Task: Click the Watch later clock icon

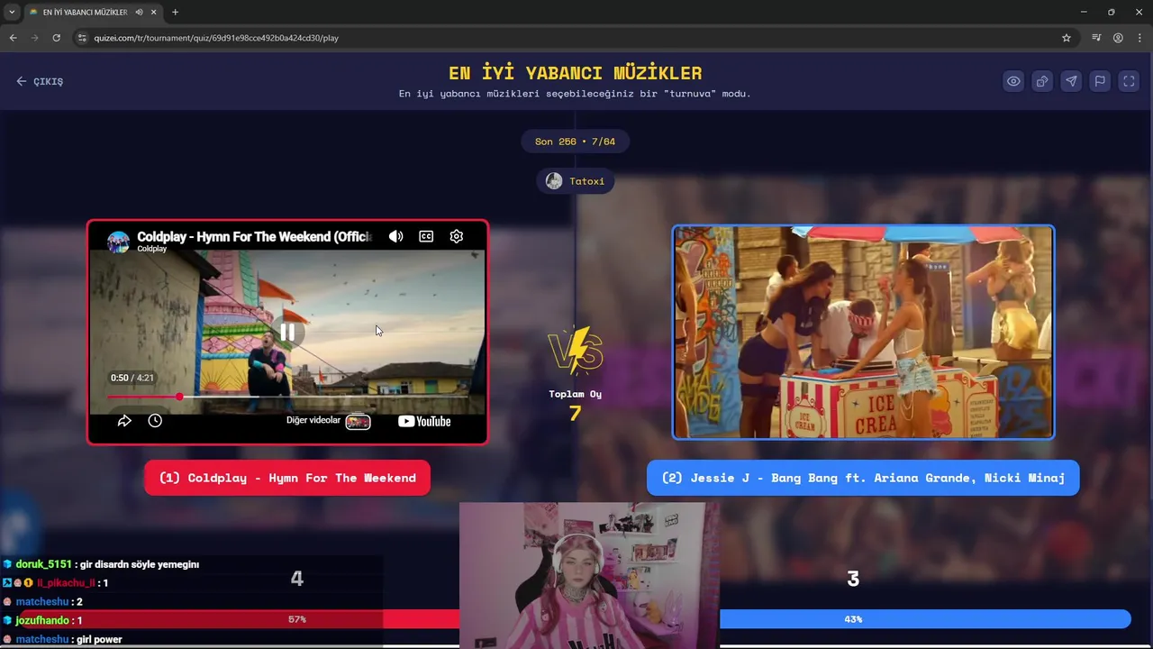Action: tap(155, 421)
